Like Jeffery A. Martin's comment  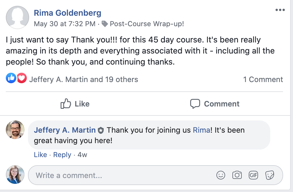tap(40, 155)
